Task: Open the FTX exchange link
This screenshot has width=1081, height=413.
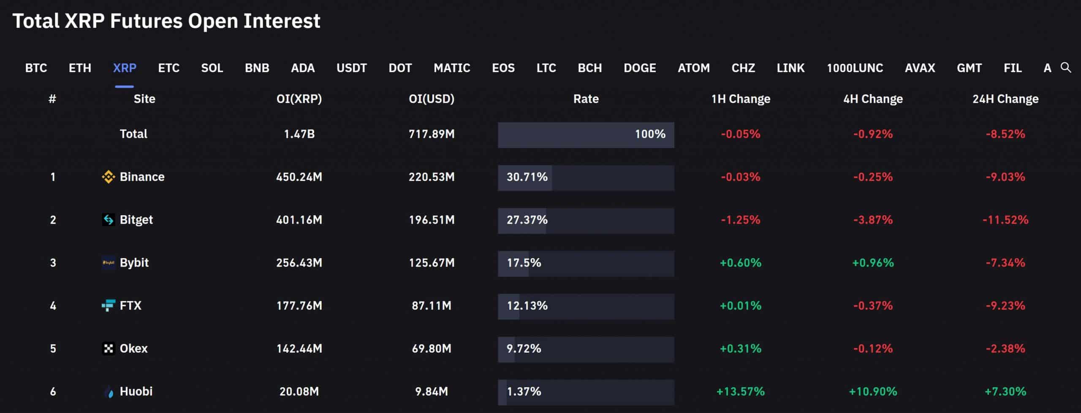Action: (x=130, y=305)
